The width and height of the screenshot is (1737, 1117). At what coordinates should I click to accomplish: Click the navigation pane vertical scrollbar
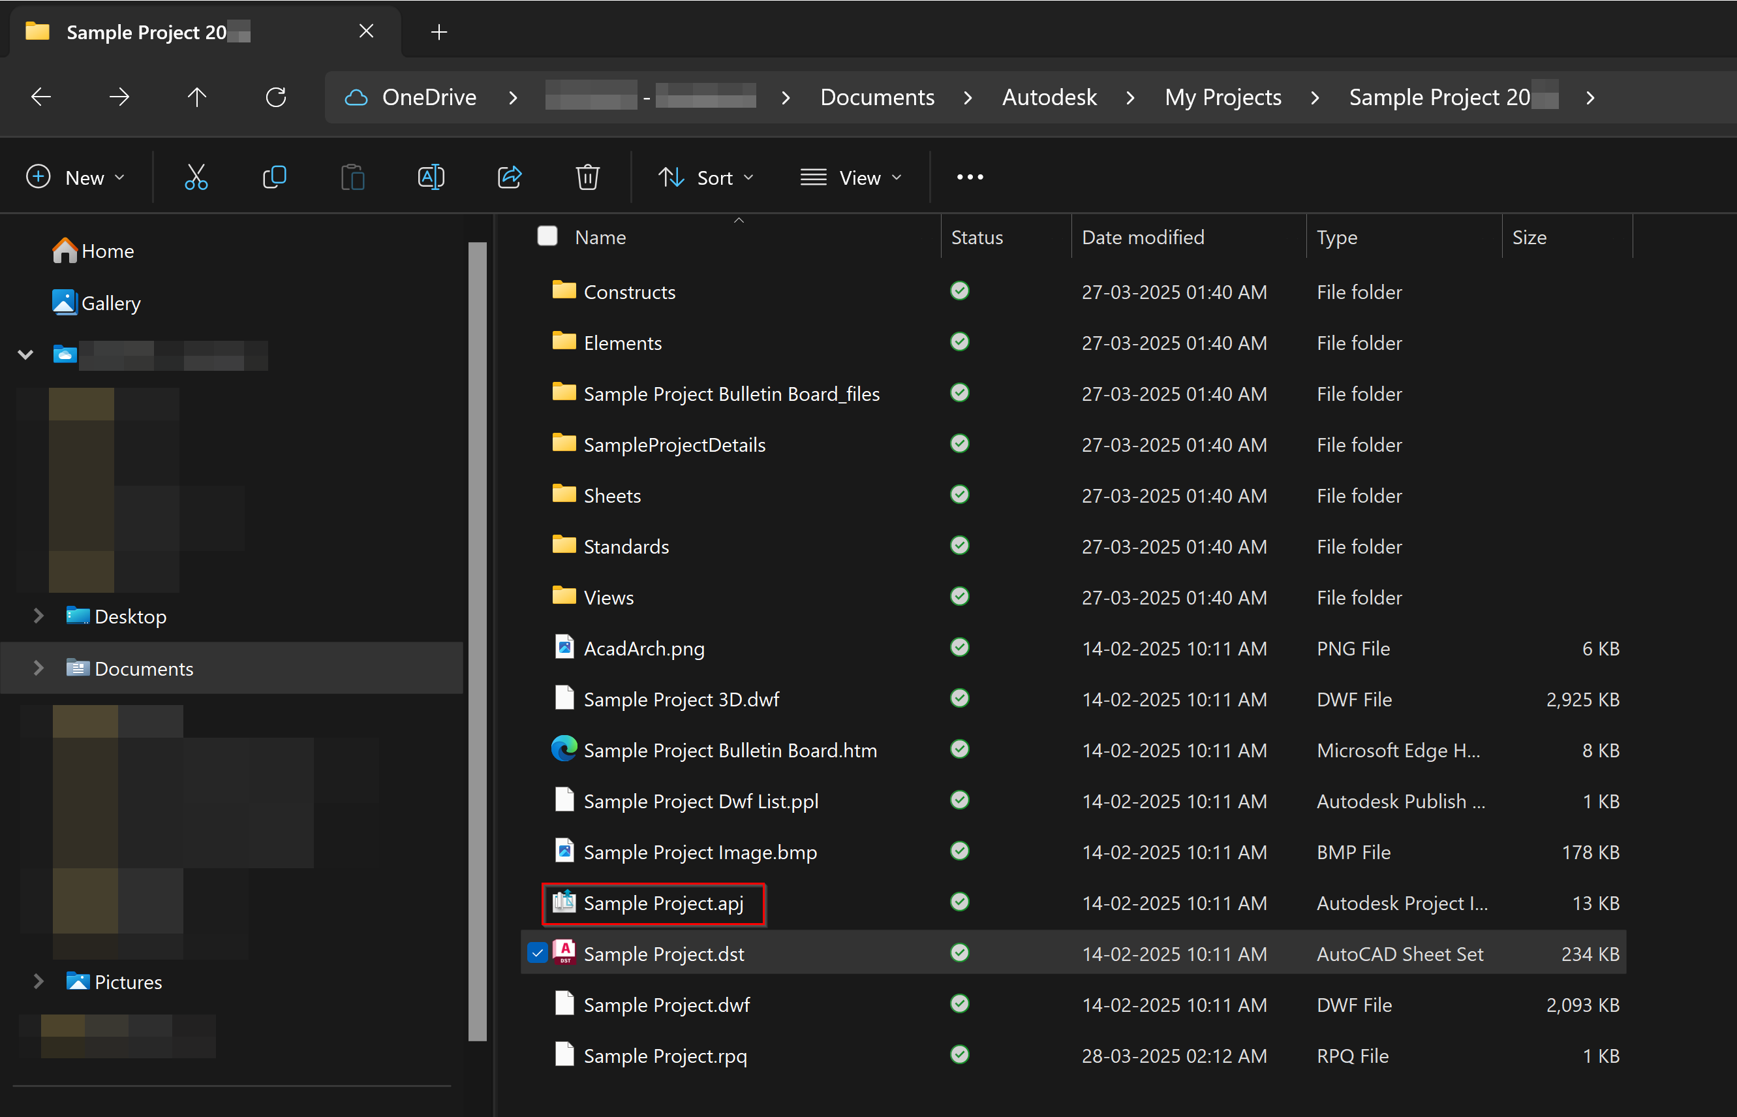point(478,641)
